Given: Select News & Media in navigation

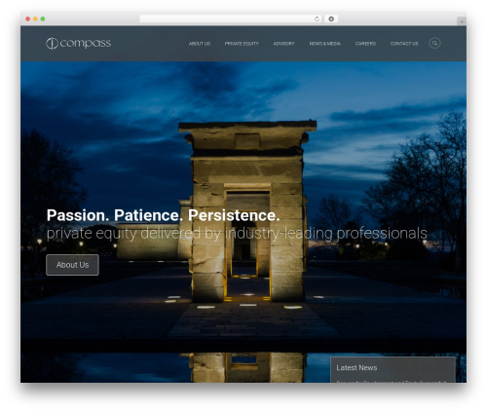Looking at the screenshot, I should 325,44.
